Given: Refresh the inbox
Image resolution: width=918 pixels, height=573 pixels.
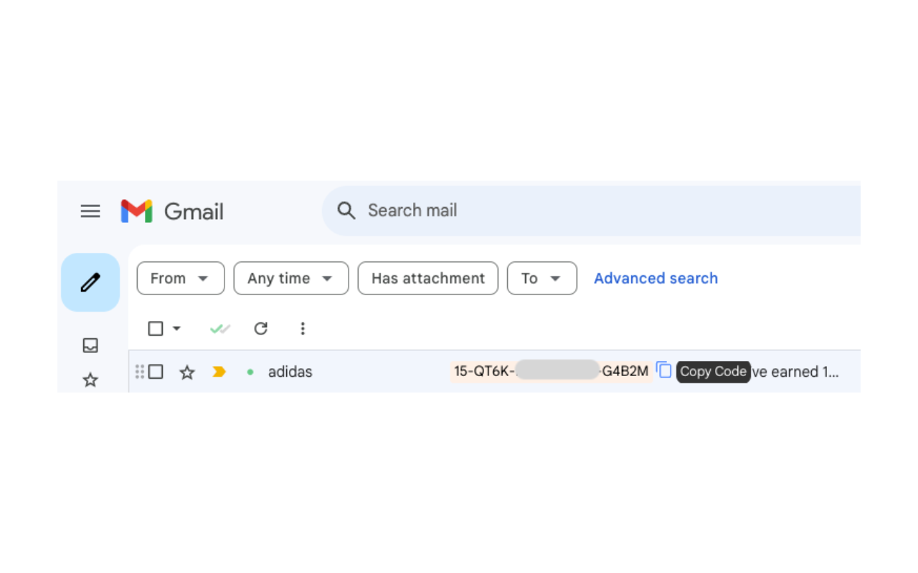Looking at the screenshot, I should pyautogui.click(x=260, y=328).
